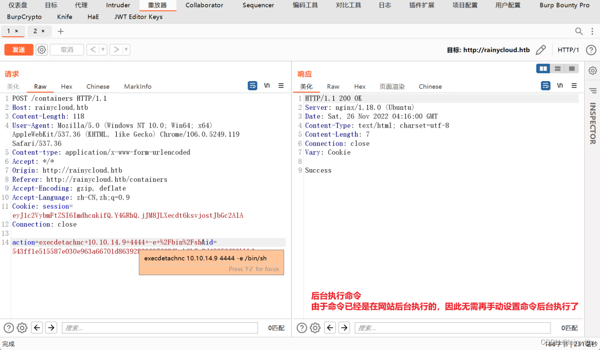
Task: Open the 日志 logger tab
Action: [x=385, y=5]
